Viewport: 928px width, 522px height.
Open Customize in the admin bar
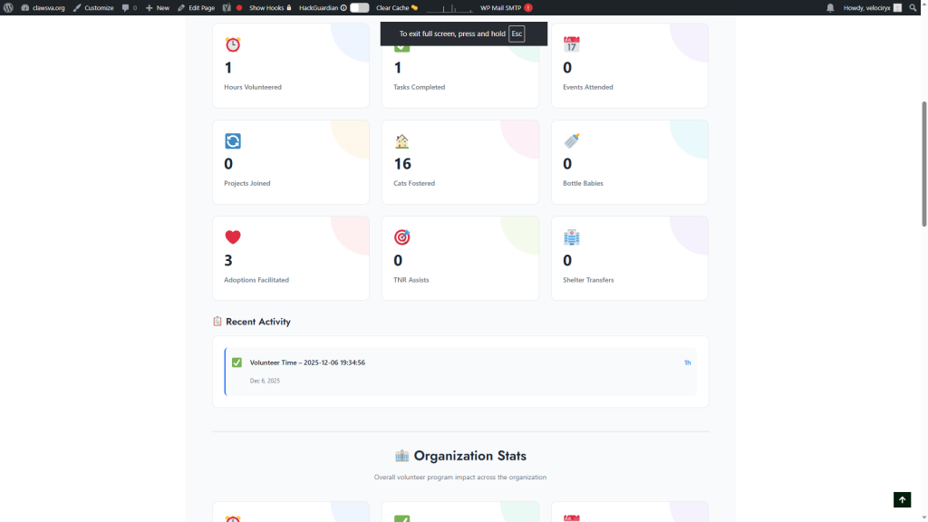(93, 7)
